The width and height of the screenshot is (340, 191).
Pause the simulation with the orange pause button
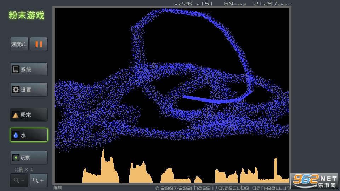point(39,44)
